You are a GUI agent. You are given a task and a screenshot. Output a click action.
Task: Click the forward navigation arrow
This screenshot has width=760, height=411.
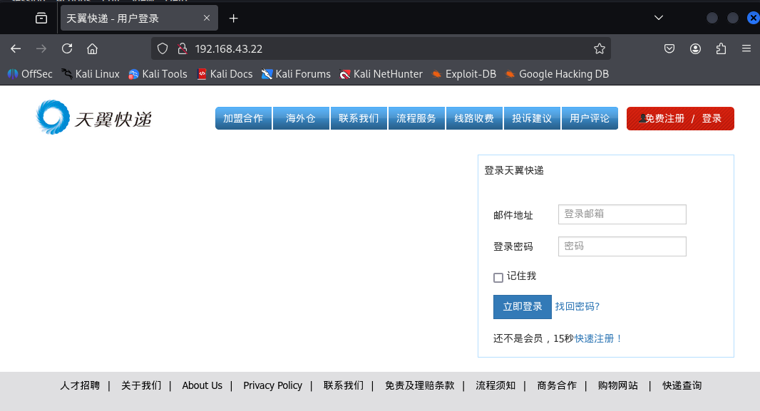pos(41,49)
